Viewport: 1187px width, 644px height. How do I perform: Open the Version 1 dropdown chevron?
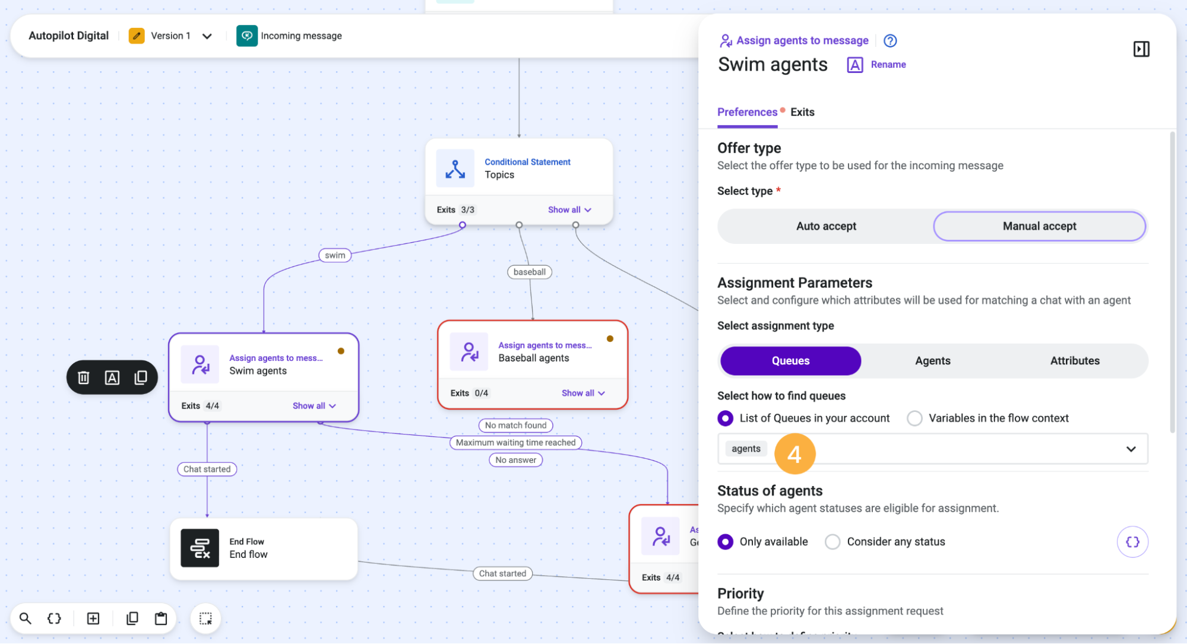[x=207, y=36]
